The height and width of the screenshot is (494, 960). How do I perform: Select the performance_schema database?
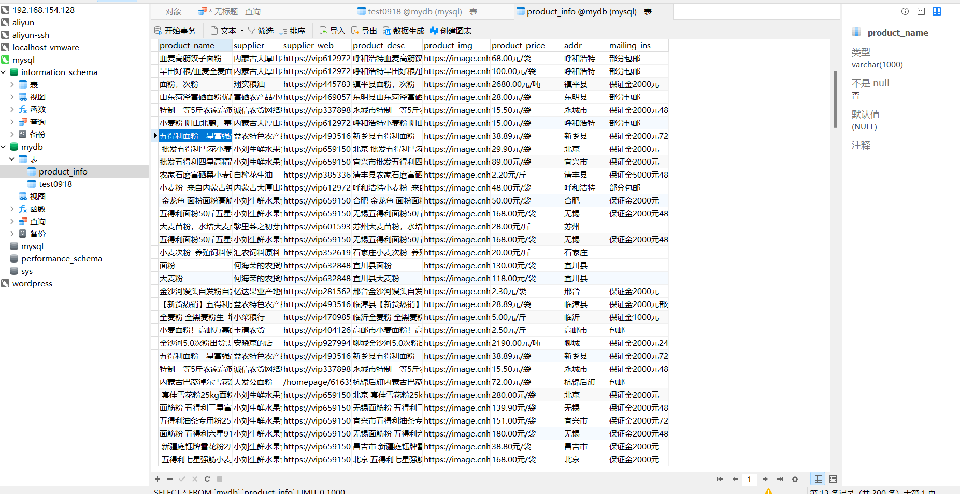(61, 259)
